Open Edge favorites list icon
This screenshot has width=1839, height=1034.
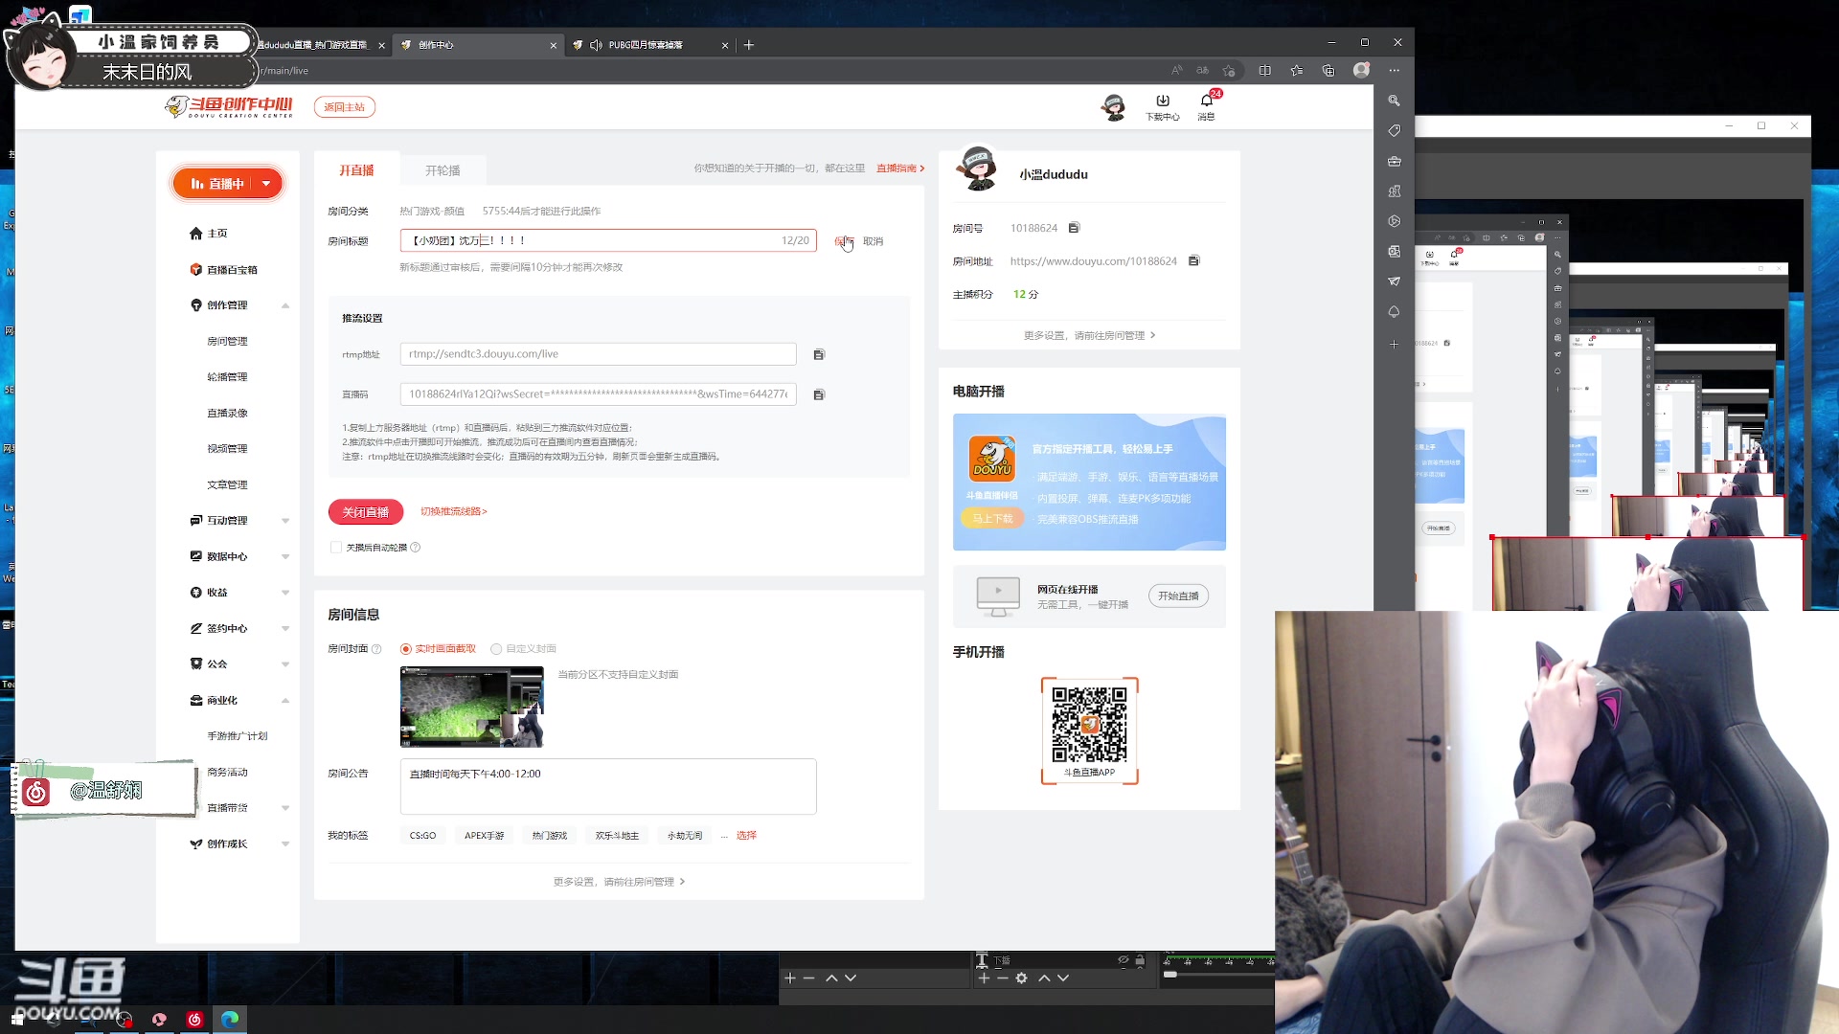[1297, 70]
